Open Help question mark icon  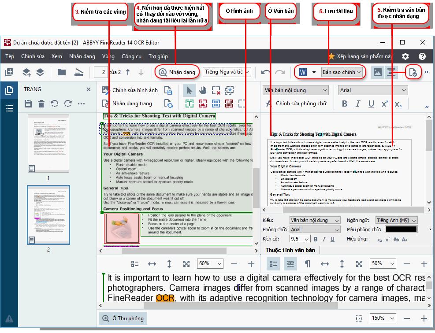[422, 56]
